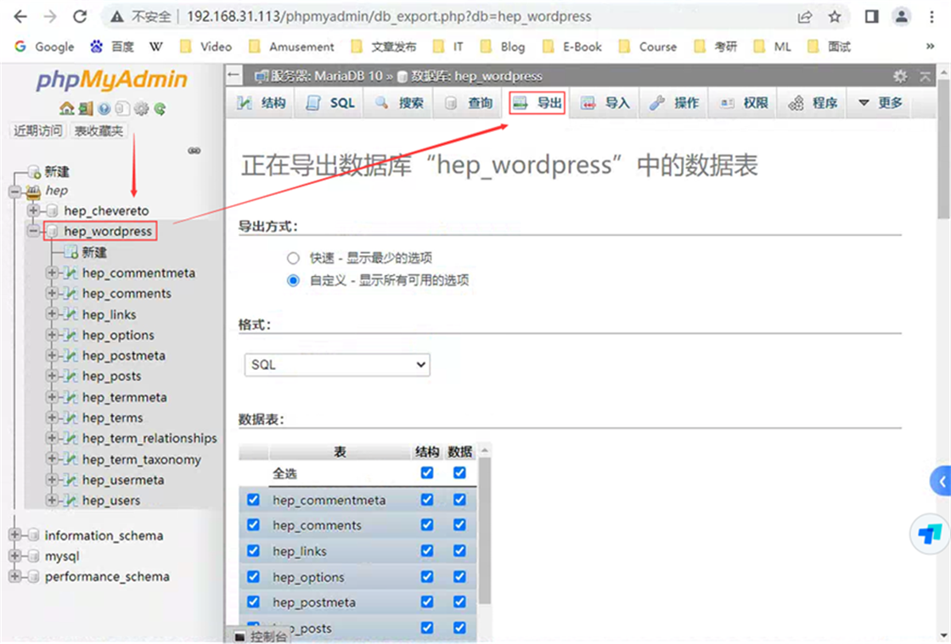Screen dimensions: 951x644
Task: Open navigation panel settings gear icon
Action: click(x=141, y=109)
